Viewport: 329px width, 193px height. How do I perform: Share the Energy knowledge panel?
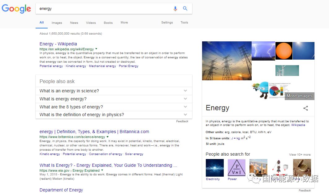(305, 108)
